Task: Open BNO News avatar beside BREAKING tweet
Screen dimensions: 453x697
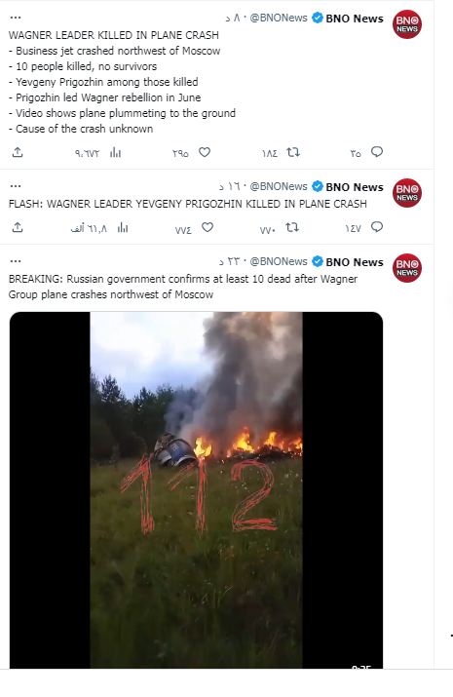Action: click(407, 268)
